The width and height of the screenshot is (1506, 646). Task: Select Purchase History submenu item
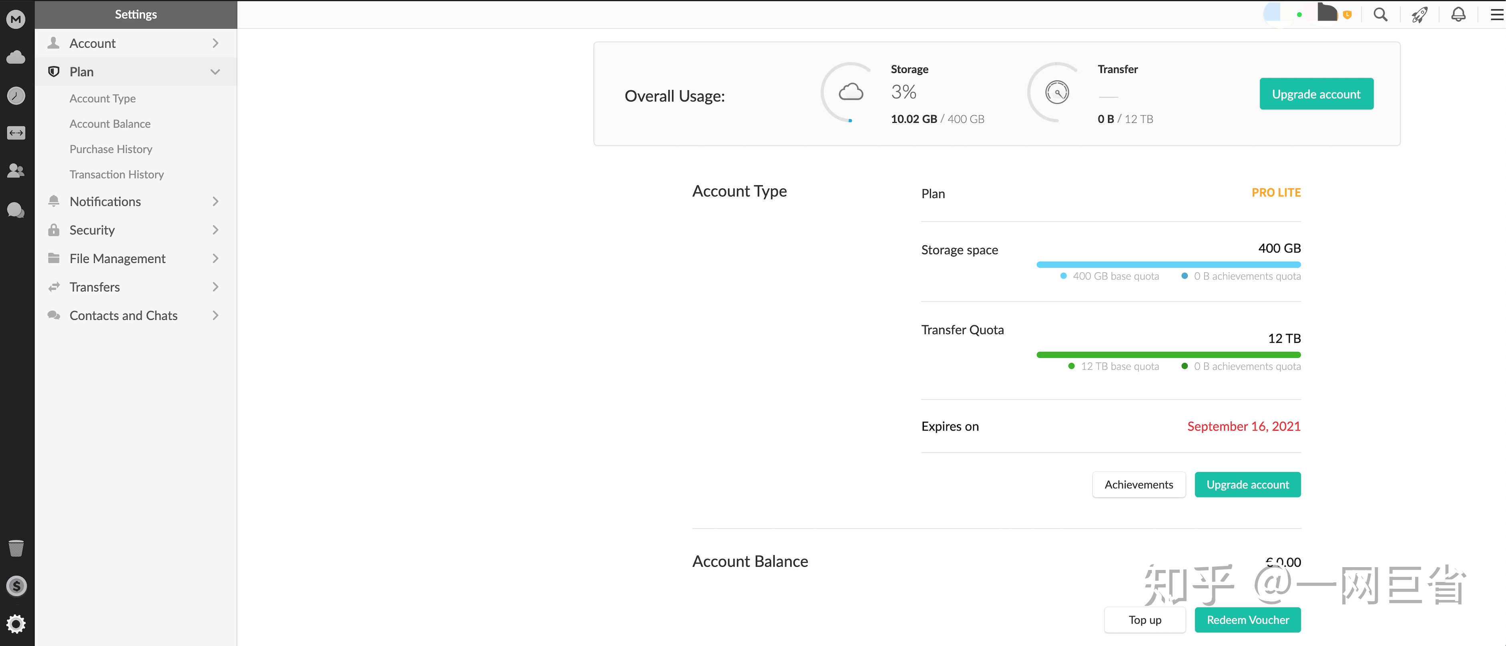pyautogui.click(x=110, y=149)
